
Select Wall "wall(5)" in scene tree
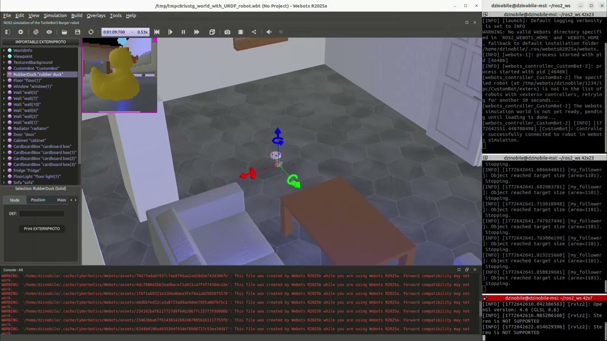[26, 92]
